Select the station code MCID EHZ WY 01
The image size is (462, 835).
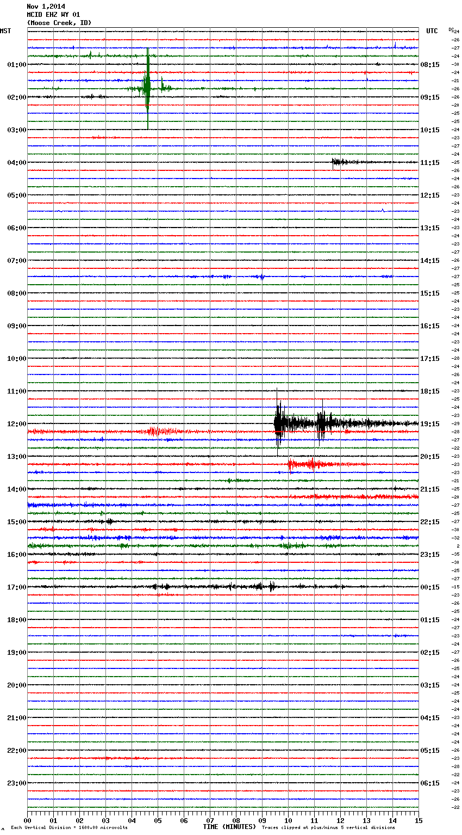53,15
